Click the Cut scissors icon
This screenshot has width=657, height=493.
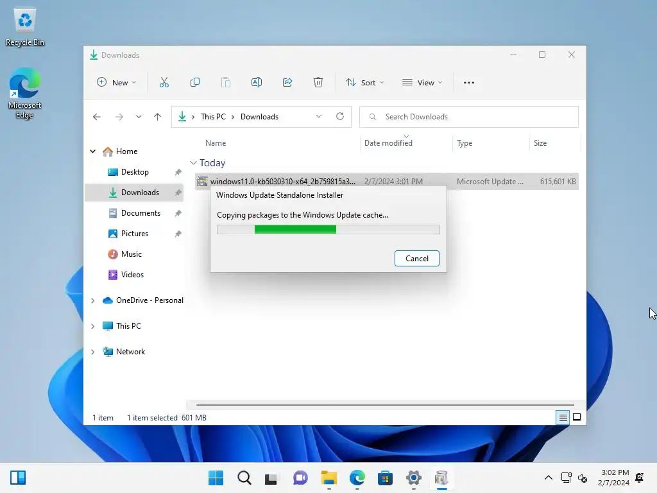click(164, 83)
